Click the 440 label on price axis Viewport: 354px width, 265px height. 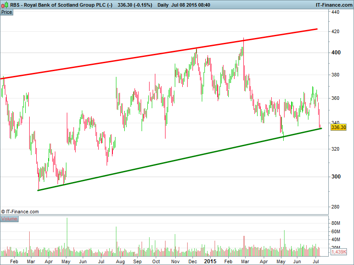click(x=335, y=12)
